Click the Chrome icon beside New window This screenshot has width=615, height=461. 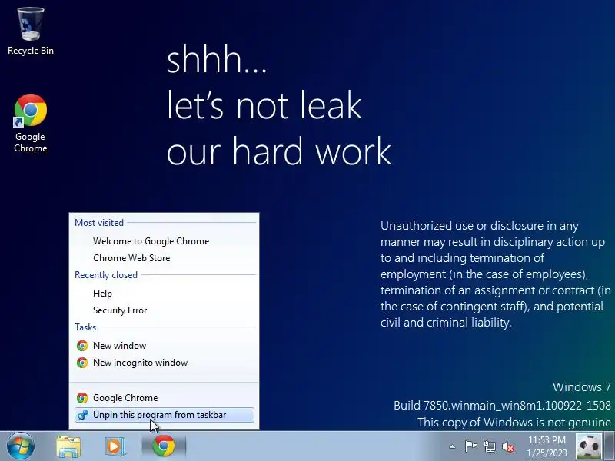(82, 345)
